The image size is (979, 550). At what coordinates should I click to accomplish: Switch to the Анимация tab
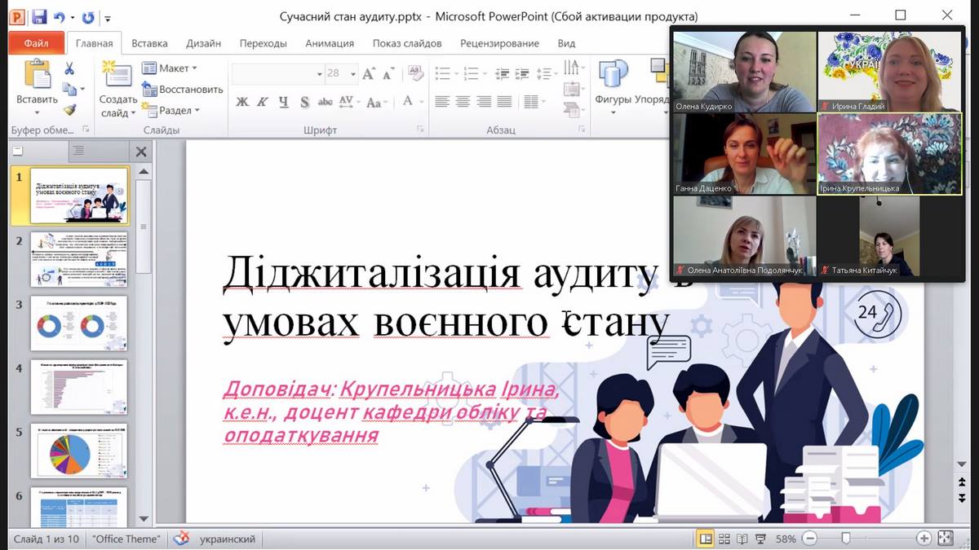click(330, 43)
